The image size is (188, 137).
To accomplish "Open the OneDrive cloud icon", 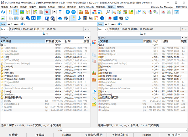I will (x=60, y=18).
